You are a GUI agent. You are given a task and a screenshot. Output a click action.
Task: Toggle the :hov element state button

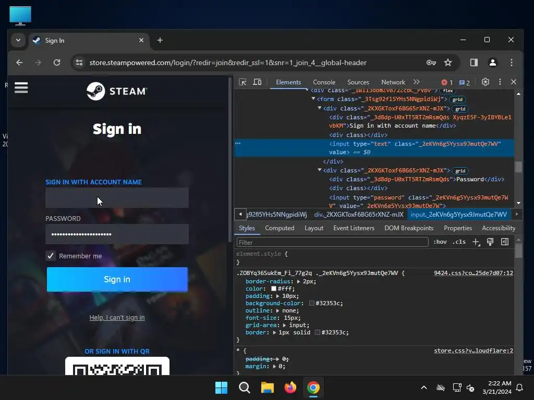click(440, 242)
